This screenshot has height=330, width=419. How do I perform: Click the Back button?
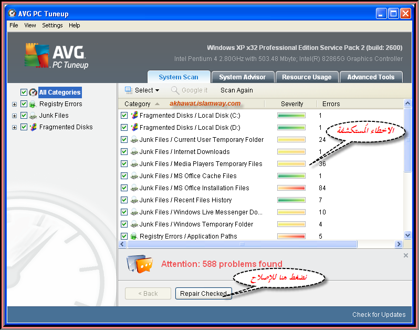[148, 293]
